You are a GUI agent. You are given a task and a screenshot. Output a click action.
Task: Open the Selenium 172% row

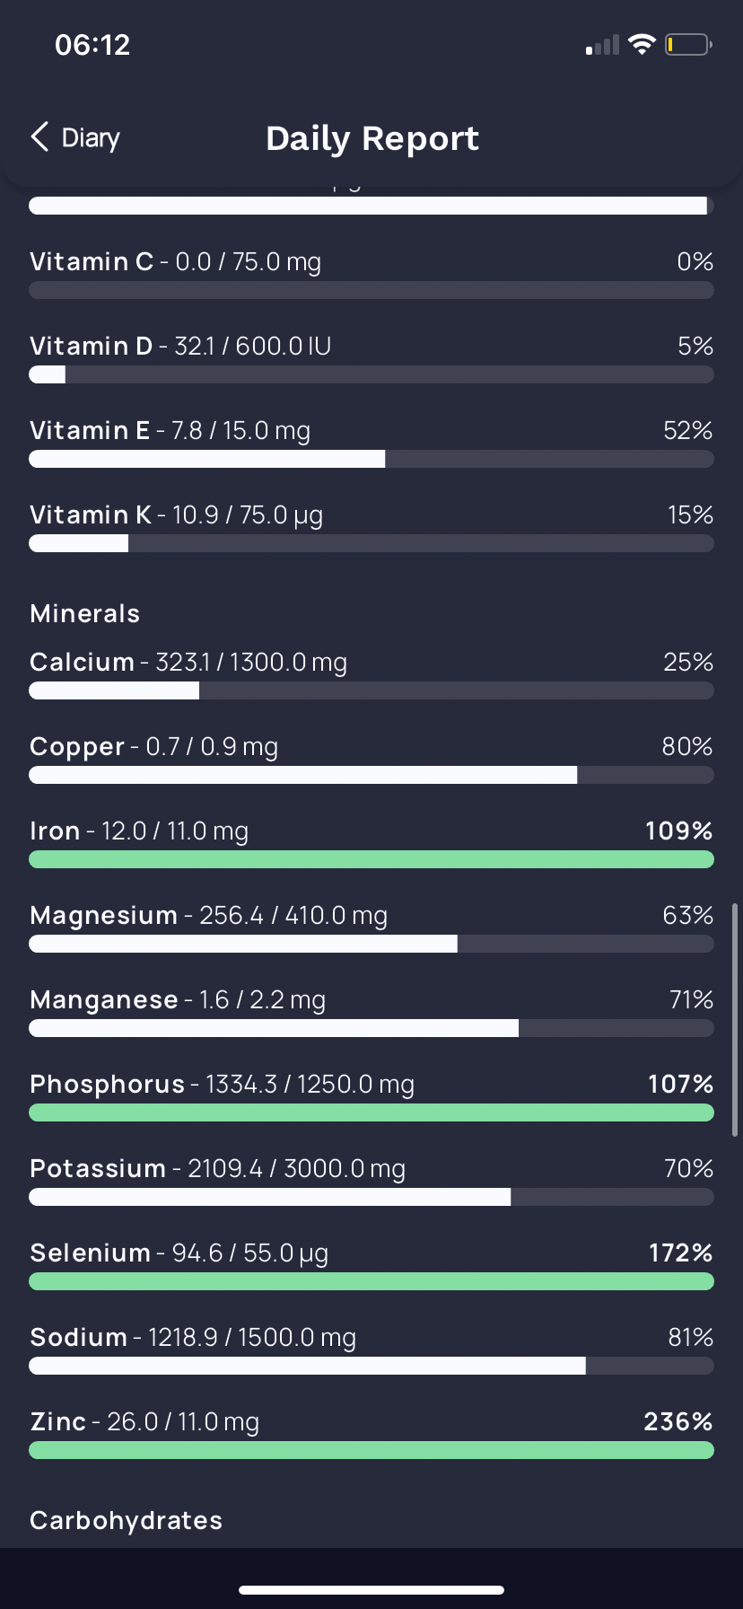[371, 1265]
